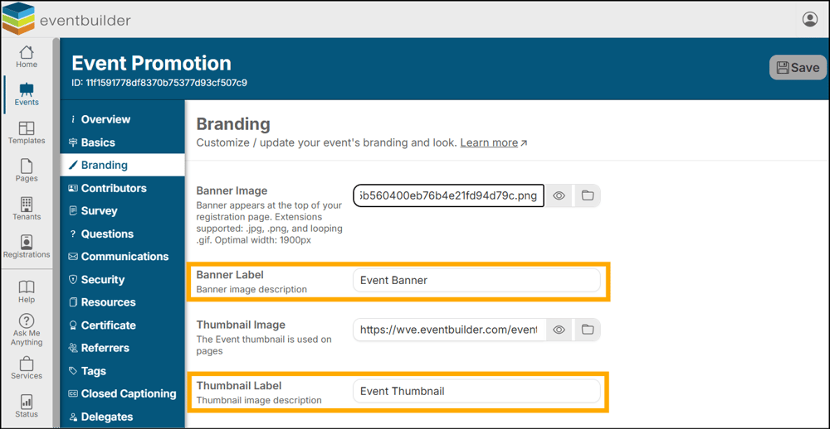Select Security in the event menu
This screenshot has width=830, height=429.
pos(122,279)
